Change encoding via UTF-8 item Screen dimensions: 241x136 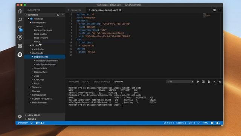192,123
